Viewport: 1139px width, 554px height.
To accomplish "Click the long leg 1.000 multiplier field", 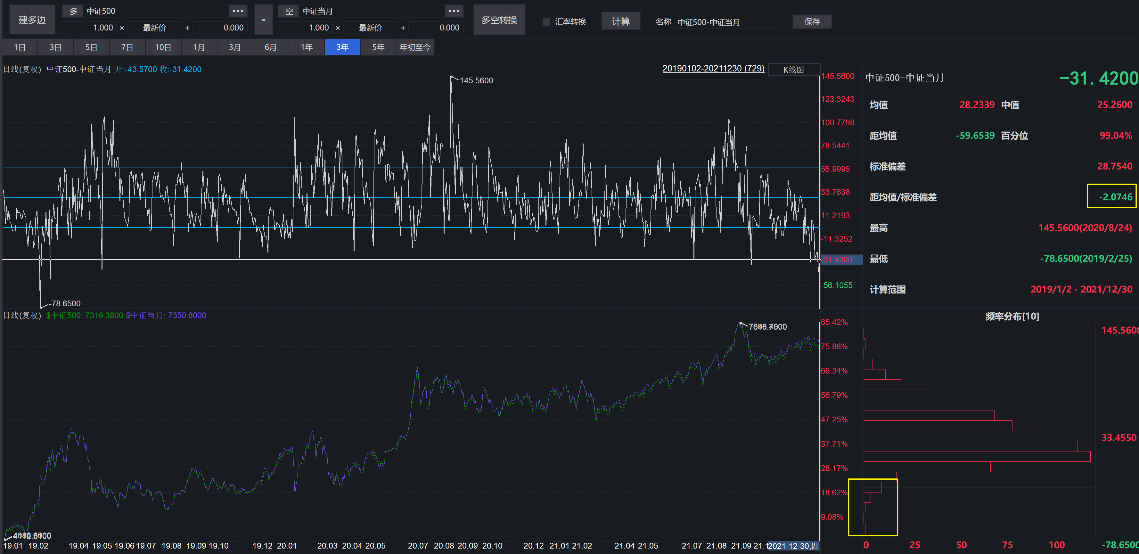I will point(90,28).
